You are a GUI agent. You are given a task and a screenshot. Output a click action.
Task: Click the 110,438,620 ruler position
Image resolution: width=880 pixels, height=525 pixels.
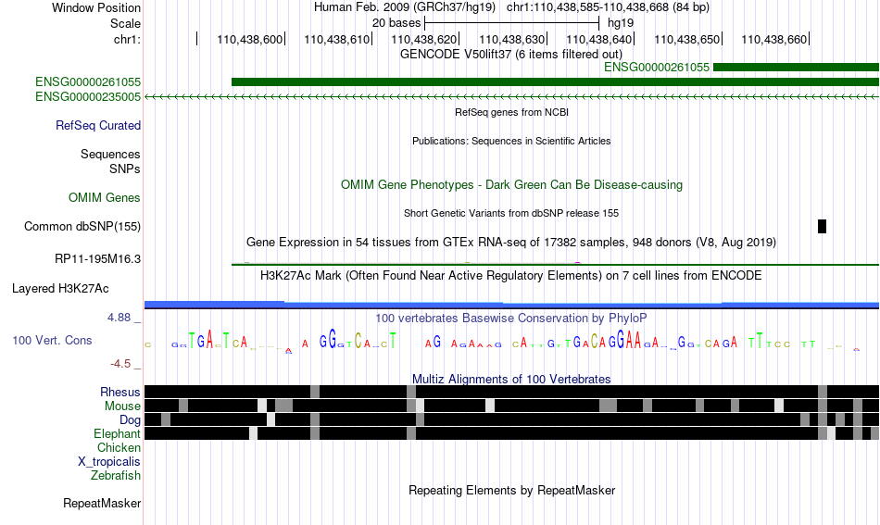point(423,39)
